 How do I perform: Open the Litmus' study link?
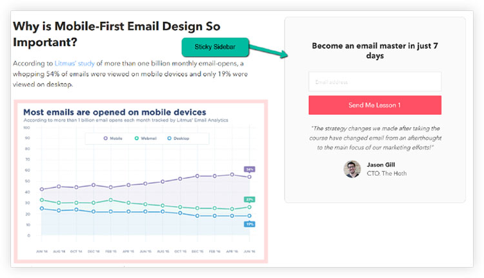pyautogui.click(x=74, y=64)
